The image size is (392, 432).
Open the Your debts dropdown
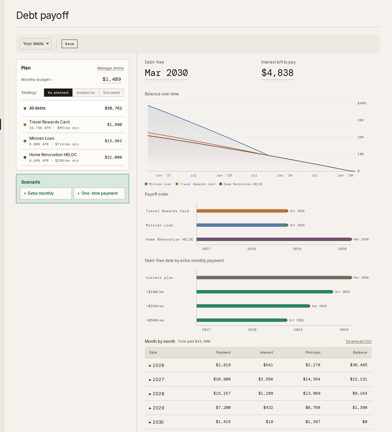35,44
